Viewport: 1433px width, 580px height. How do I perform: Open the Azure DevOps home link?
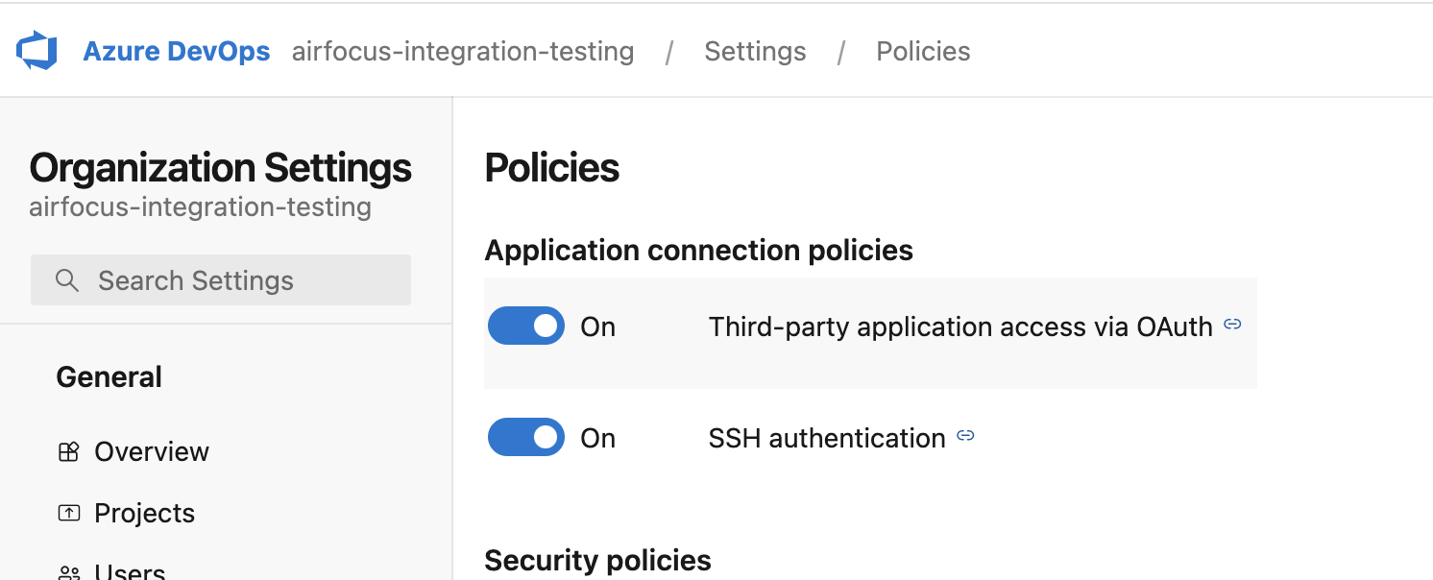coord(177,51)
